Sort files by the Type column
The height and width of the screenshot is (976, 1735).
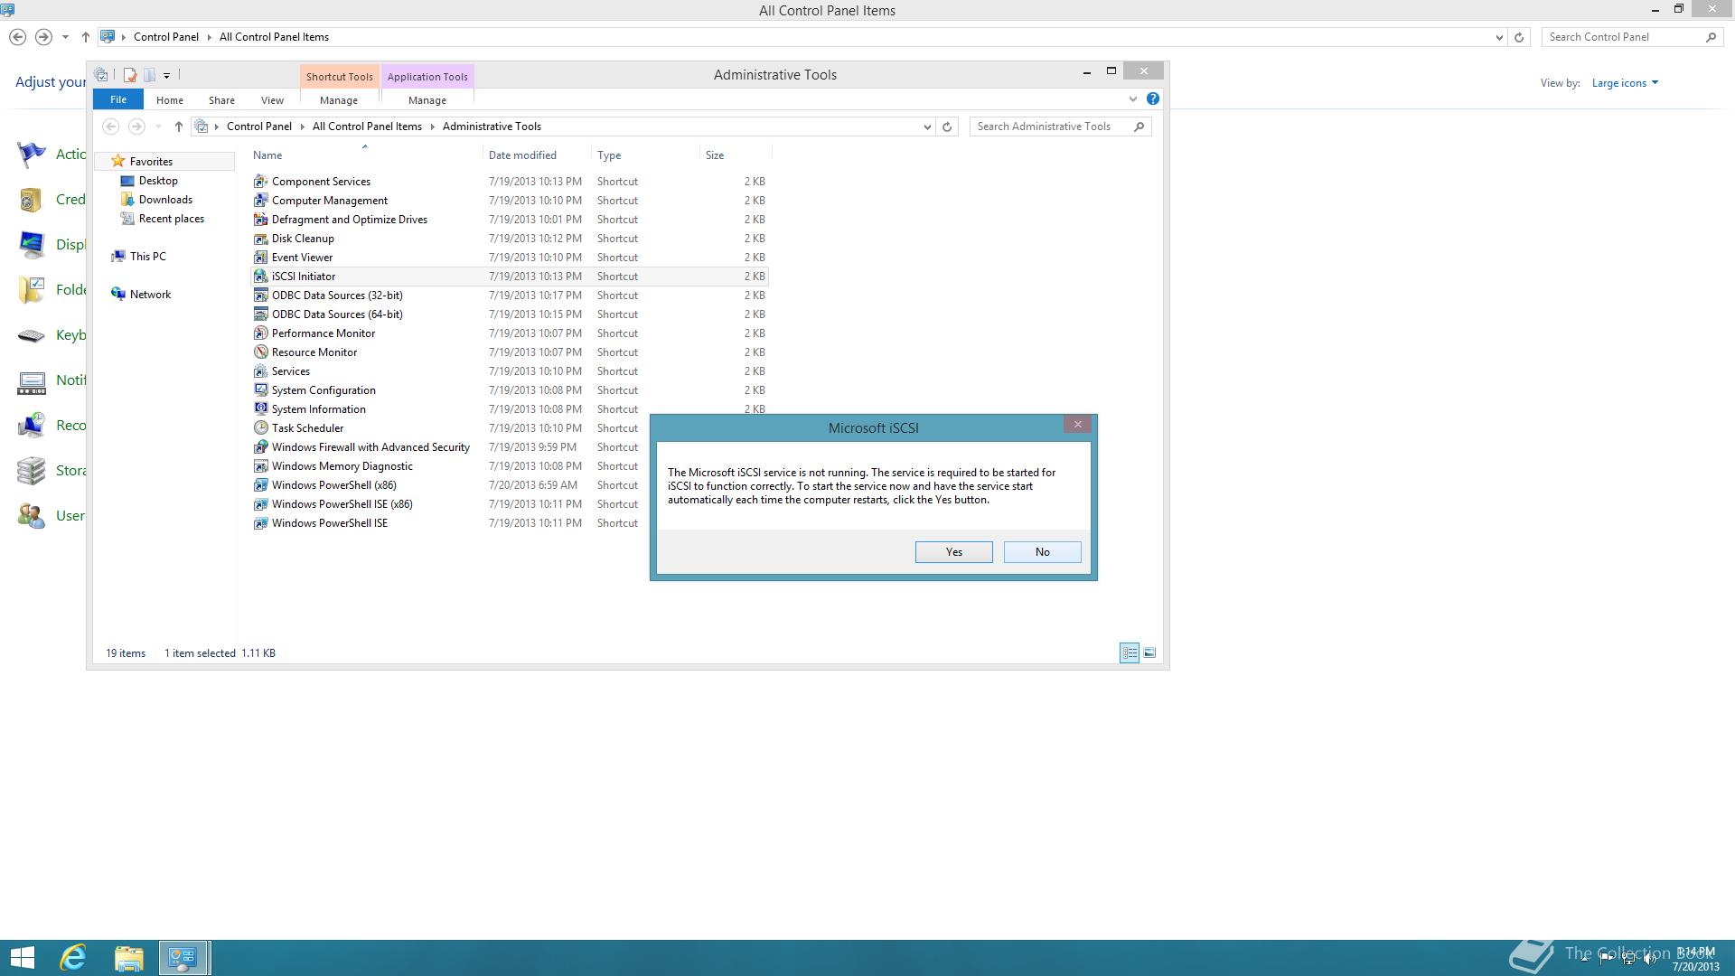click(645, 155)
